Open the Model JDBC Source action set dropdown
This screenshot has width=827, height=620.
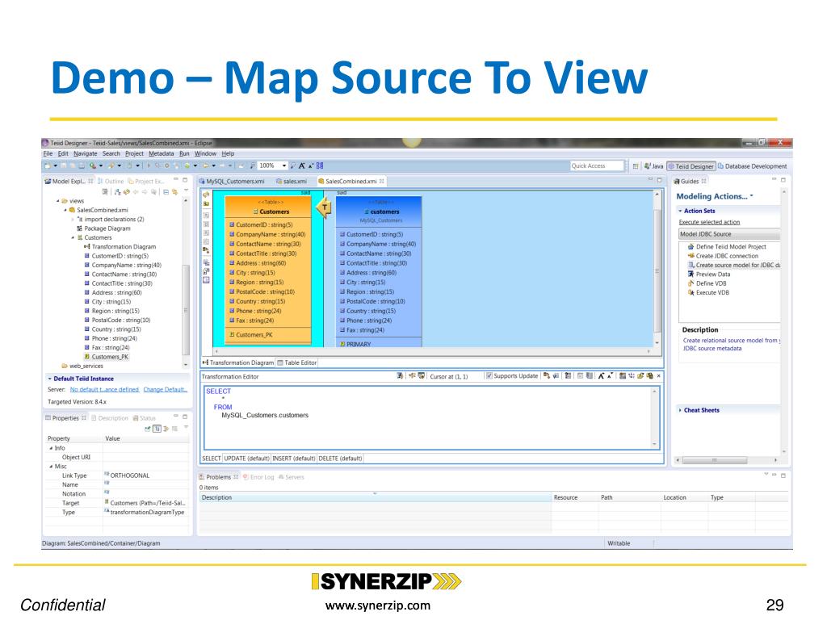pos(729,234)
